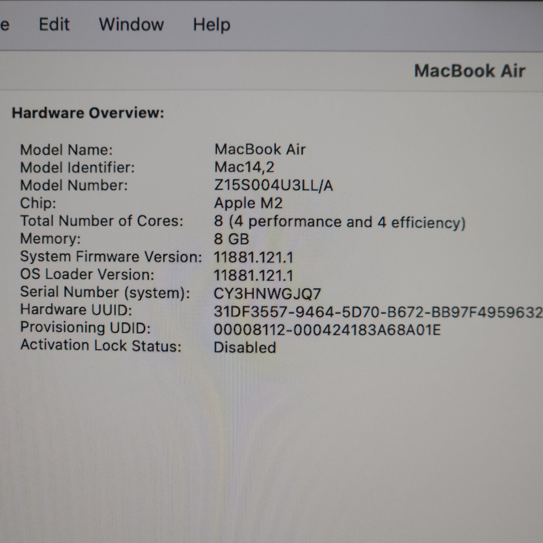Click the Activation Lock Status label

point(101,345)
